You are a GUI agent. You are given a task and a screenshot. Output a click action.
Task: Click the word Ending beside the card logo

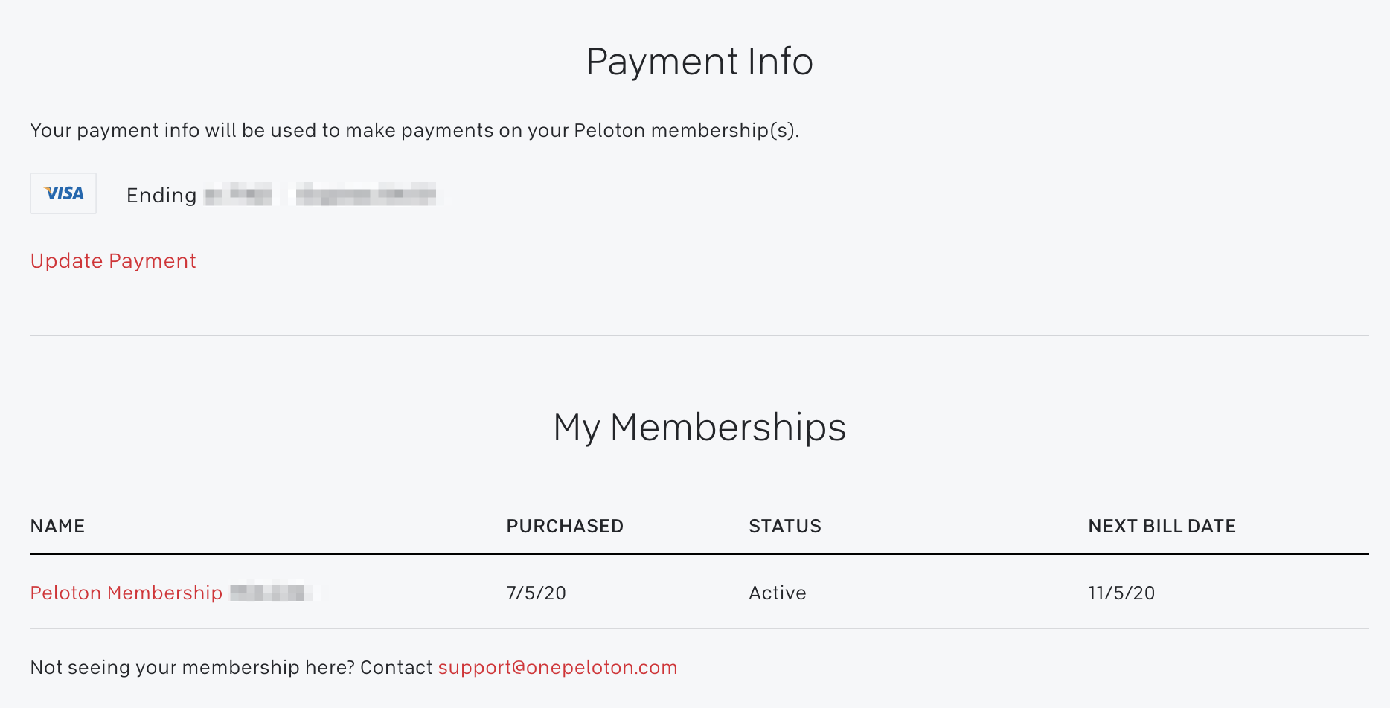point(161,196)
